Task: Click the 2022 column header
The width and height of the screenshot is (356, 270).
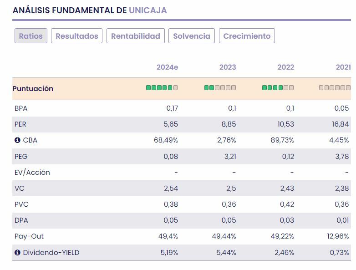Action: tap(285, 67)
